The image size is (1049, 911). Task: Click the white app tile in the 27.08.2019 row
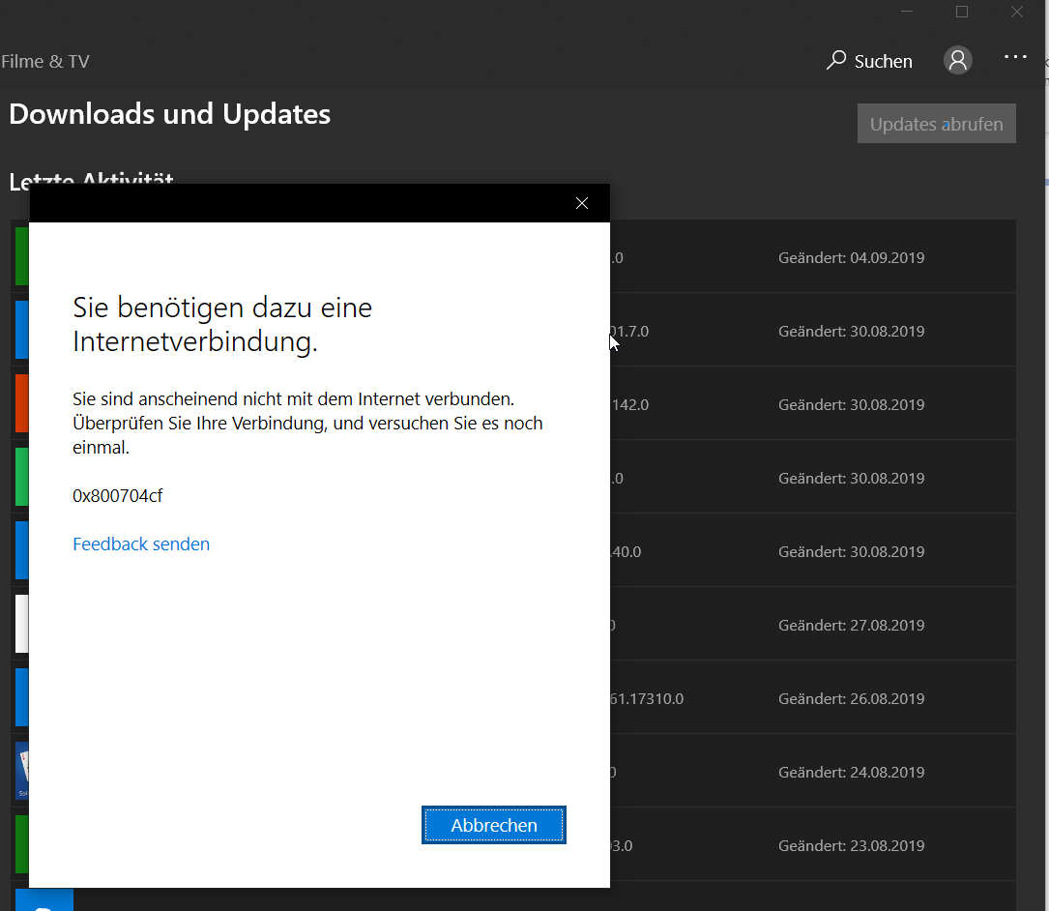(21, 625)
